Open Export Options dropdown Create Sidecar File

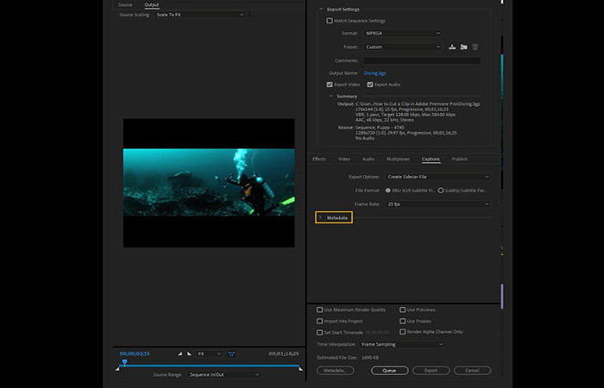[x=438, y=177]
